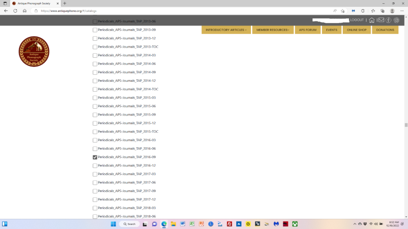Viewport: 408px width, 229px height.
Task: Click the Antique Phonograph Society logo
Action: coord(34,51)
